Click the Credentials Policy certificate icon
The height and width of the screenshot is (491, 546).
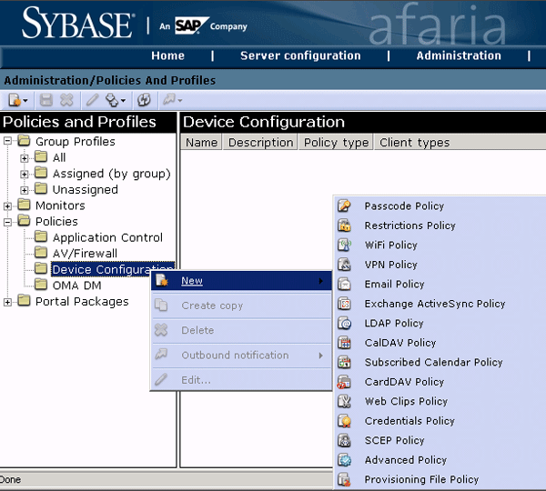[344, 421]
